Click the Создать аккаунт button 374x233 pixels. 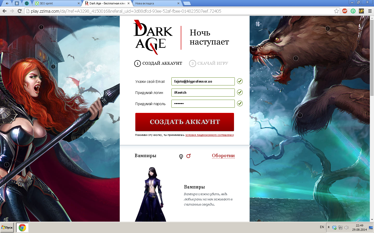tap(185, 122)
